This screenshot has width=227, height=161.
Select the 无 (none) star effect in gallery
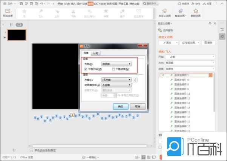coord(24,14)
